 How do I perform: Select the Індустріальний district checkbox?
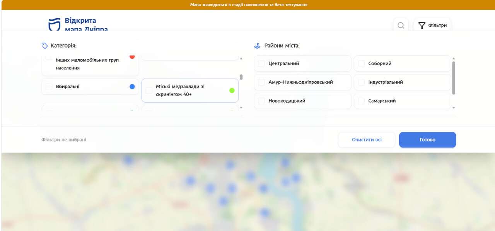(x=361, y=82)
